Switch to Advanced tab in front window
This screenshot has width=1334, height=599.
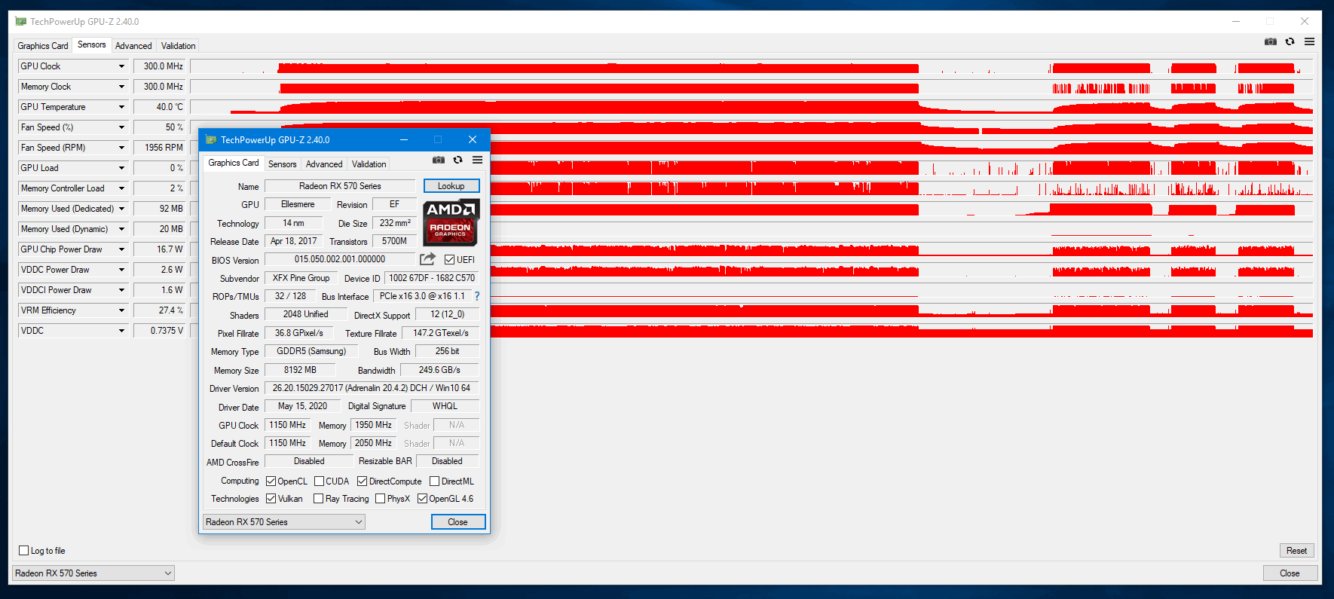click(324, 164)
